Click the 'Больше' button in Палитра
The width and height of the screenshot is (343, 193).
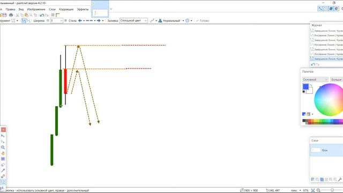pyautogui.click(x=337, y=79)
